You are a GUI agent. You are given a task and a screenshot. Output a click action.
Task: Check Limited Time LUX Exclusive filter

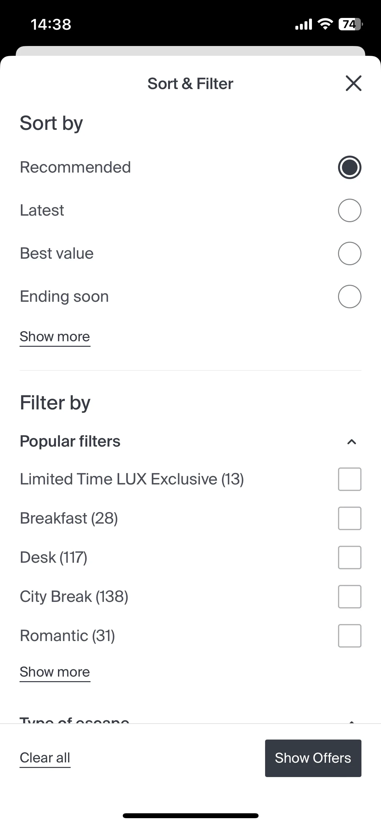click(x=349, y=479)
